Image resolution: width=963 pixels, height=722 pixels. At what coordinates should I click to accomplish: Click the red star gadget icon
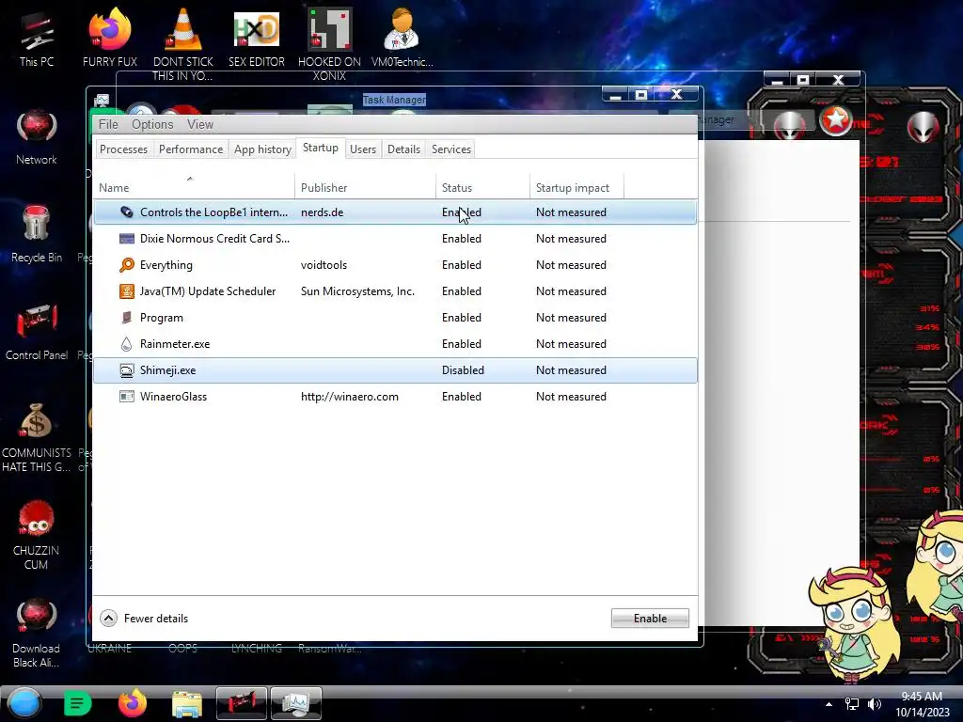(x=835, y=120)
